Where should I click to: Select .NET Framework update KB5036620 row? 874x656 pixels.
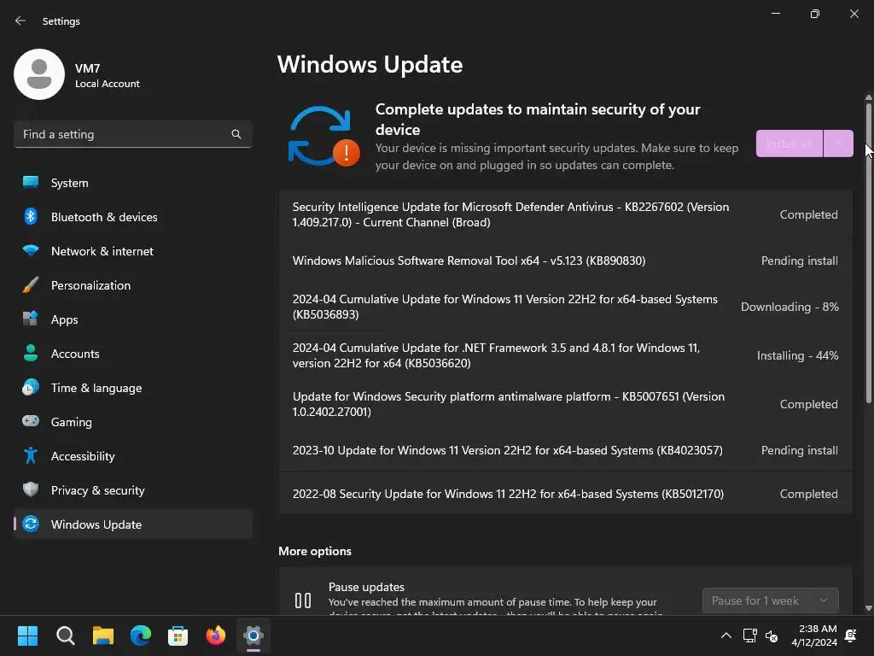coord(566,355)
